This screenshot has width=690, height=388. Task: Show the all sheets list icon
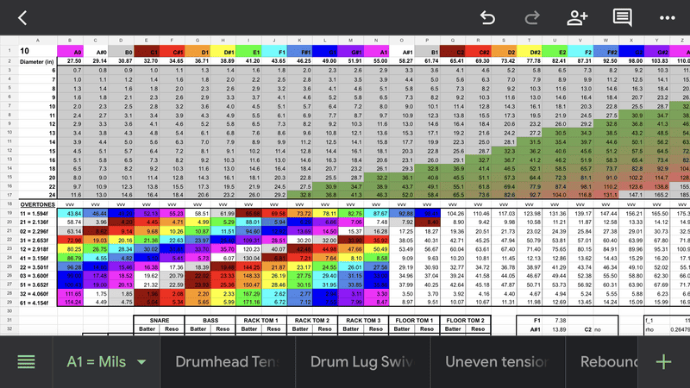pyautogui.click(x=26, y=362)
